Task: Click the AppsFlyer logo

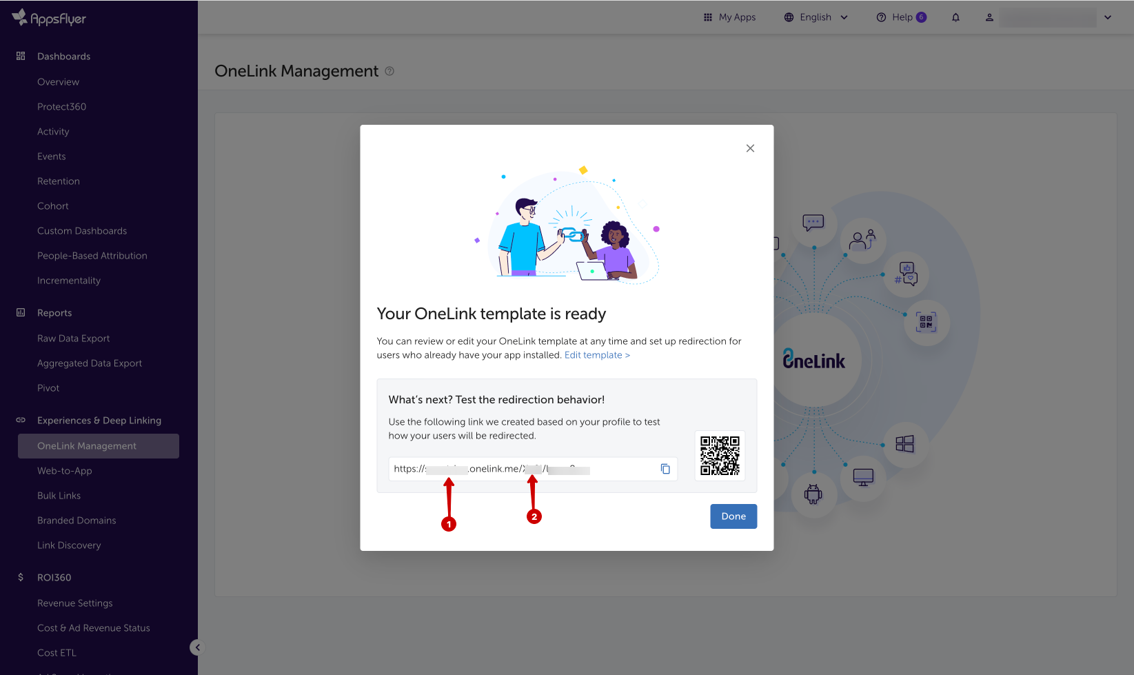Action: click(49, 18)
